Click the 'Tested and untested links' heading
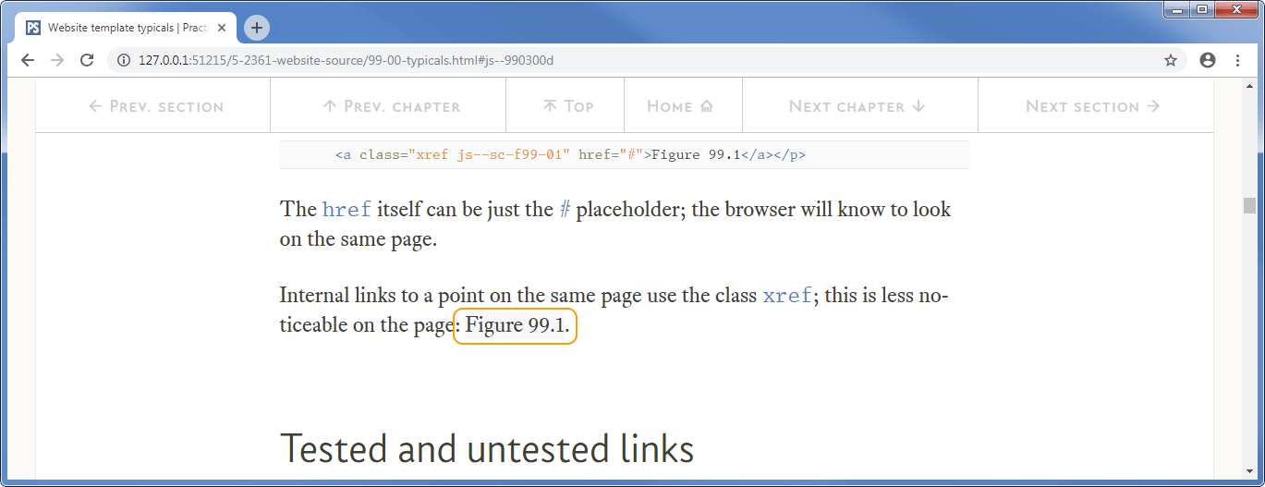 pos(487,449)
